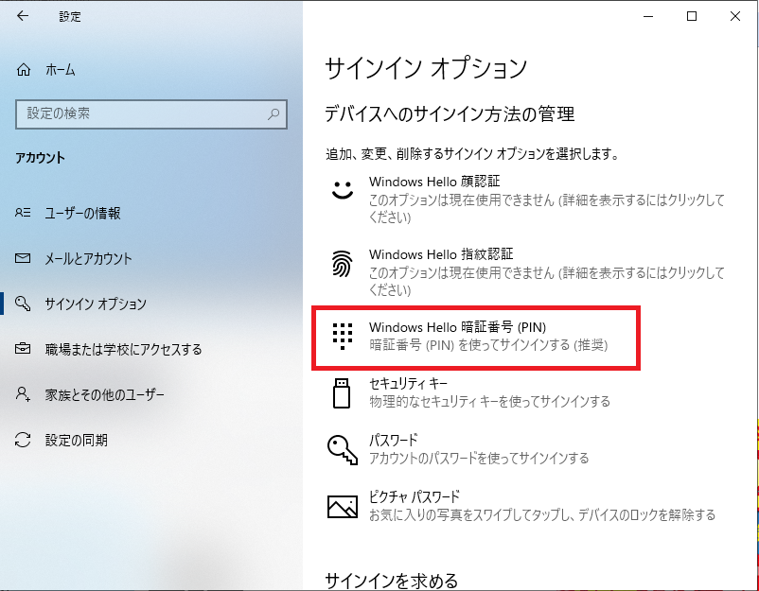Select 家族とその他のユーザー in the sidebar
This screenshot has height=591, width=759.
[104, 394]
